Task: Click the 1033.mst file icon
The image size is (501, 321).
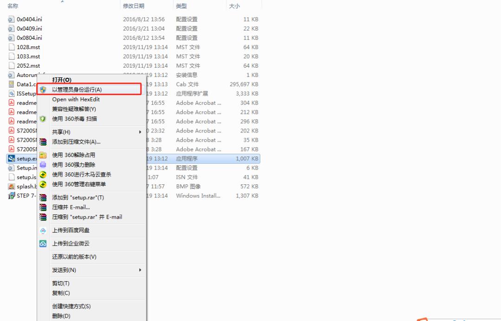Action: [x=12, y=56]
